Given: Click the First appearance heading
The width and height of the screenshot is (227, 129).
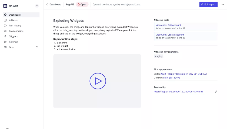Looking at the screenshot, I should pyautogui.click(x=163, y=69).
